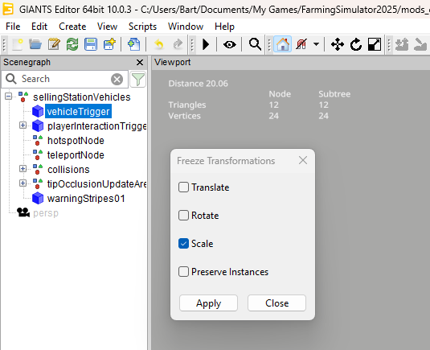Close the Scenegraph panel
This screenshot has height=350, width=430.
(x=140, y=62)
